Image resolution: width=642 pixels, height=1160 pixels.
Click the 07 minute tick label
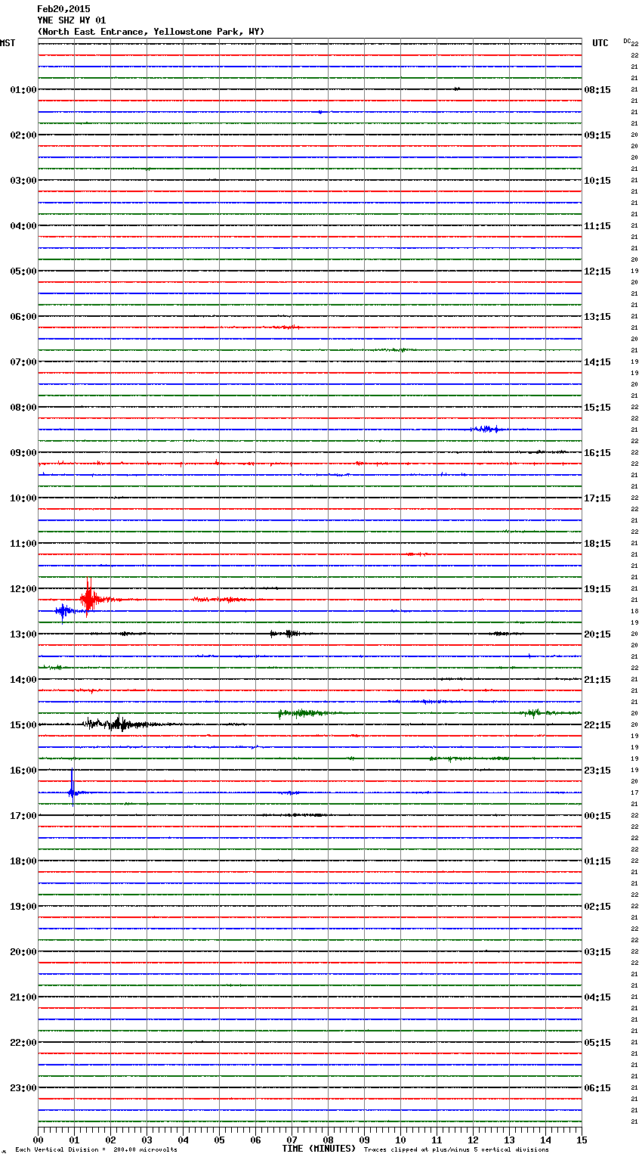click(x=292, y=1140)
